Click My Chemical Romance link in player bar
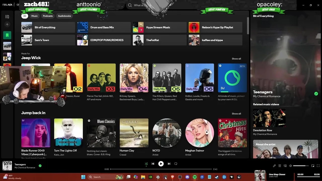This screenshot has width=322, height=181. tap(25, 168)
